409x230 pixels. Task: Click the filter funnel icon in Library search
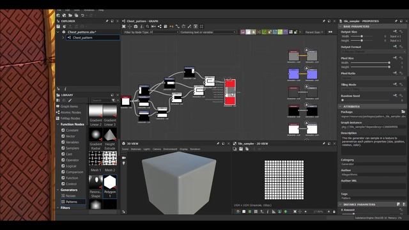point(113,100)
